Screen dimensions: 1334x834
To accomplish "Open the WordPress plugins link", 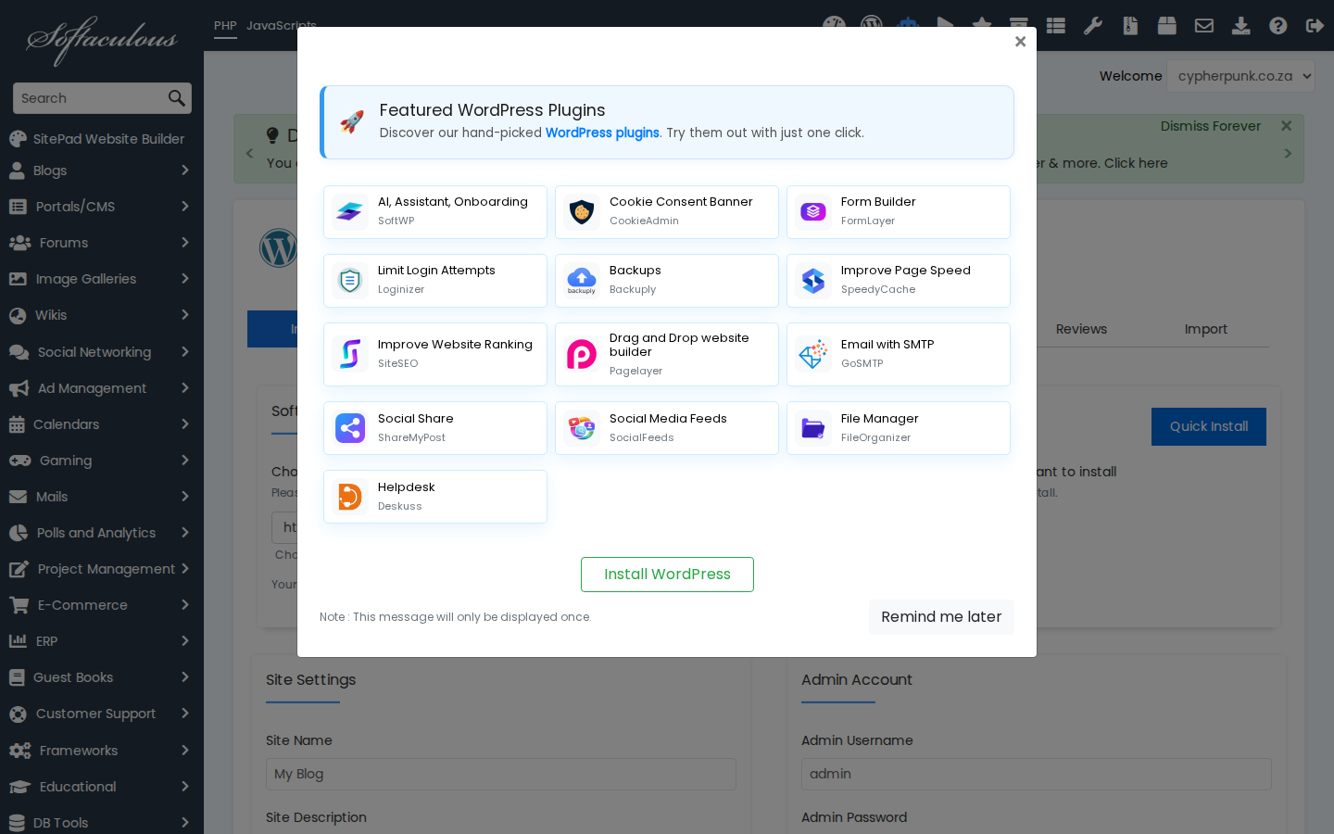I will tap(602, 133).
